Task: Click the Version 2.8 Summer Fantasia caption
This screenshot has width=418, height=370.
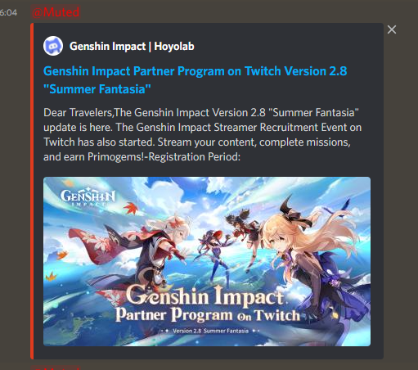Action: pyautogui.click(x=210, y=331)
